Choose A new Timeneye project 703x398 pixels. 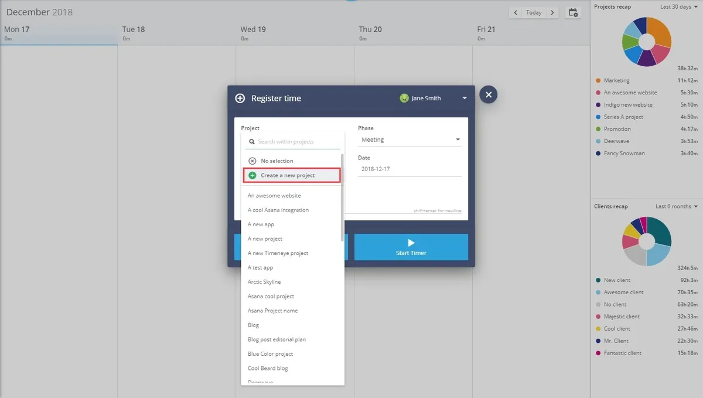(278, 253)
